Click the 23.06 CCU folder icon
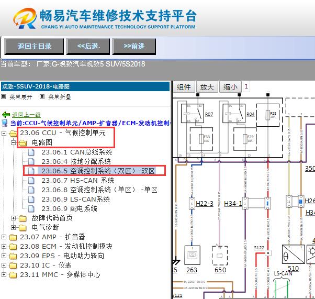Screen dimensions: 315x299 click(13, 134)
